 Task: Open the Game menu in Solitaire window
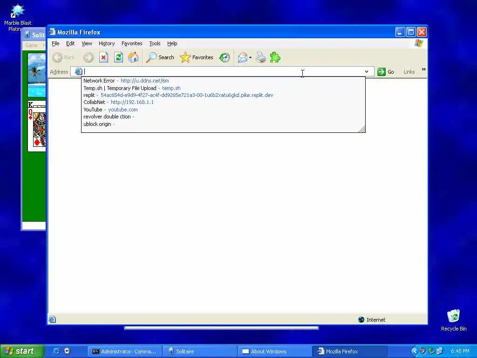[x=31, y=45]
